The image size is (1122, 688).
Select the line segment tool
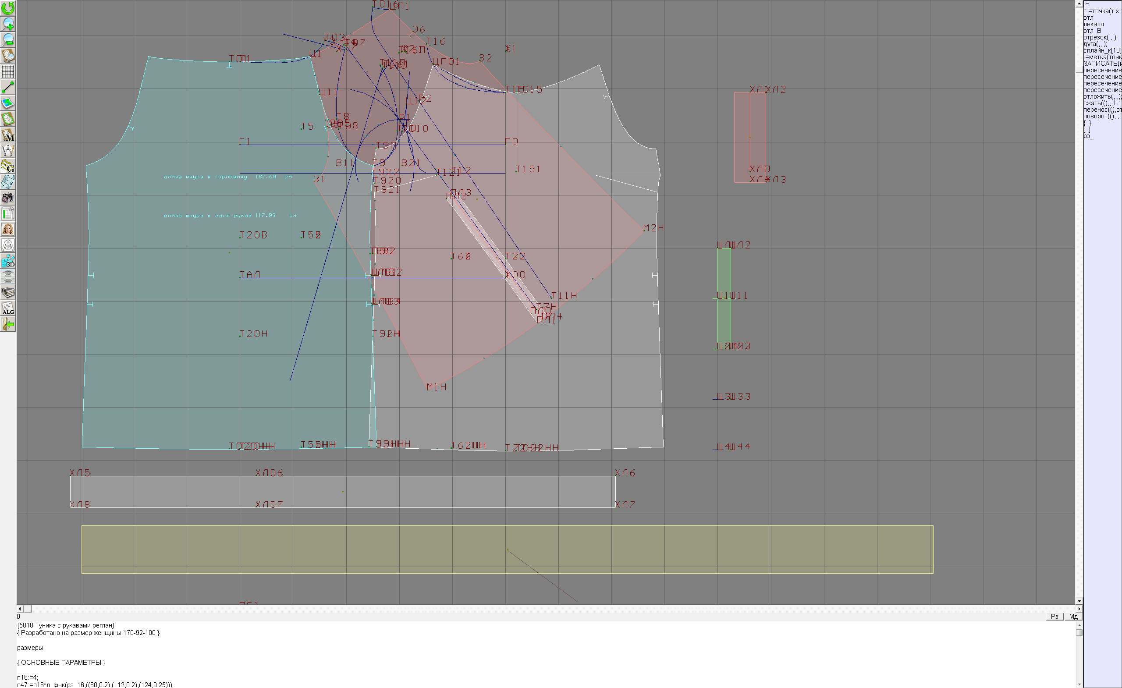(x=8, y=87)
